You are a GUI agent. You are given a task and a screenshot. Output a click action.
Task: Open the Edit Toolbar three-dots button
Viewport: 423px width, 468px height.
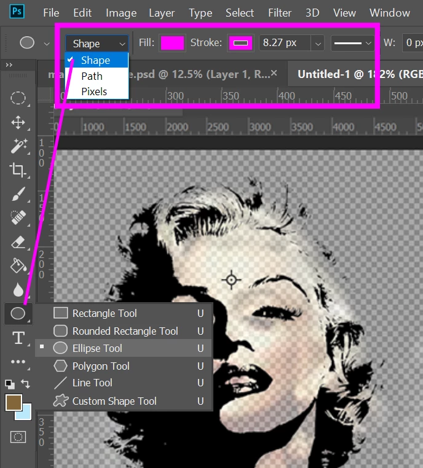pyautogui.click(x=18, y=362)
